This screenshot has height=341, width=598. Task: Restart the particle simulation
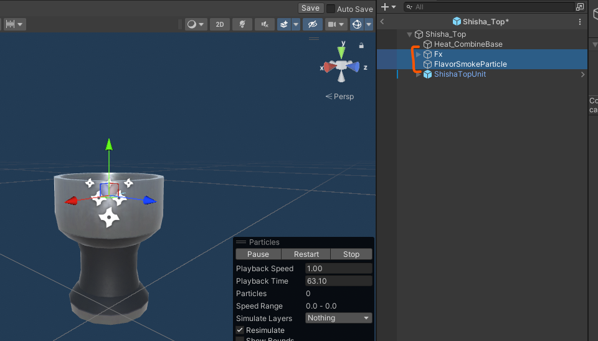point(306,254)
